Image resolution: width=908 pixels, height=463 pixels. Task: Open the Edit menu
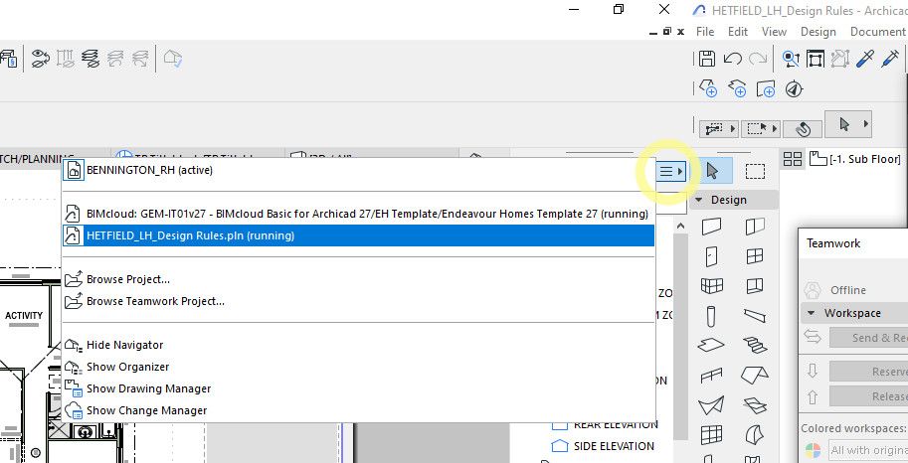[x=738, y=32]
